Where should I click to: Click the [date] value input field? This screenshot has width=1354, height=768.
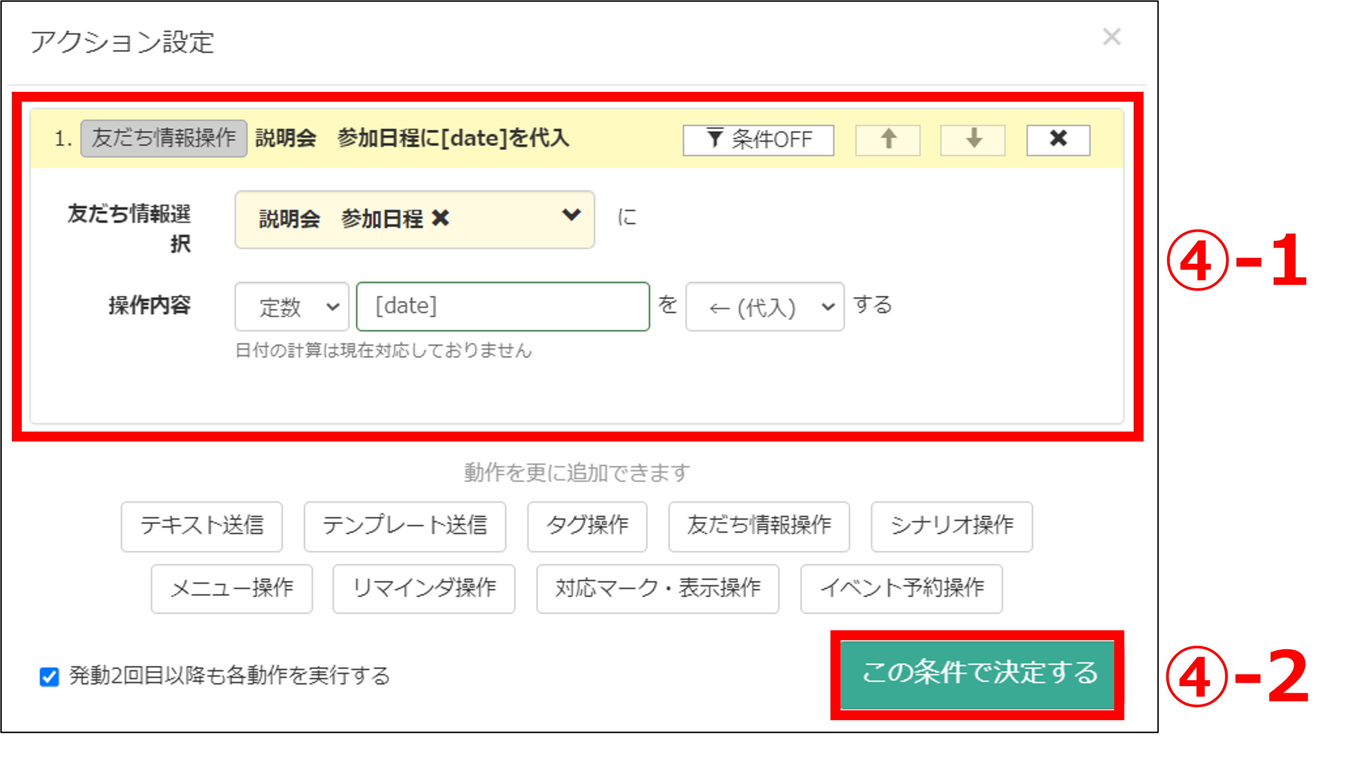pos(503,307)
